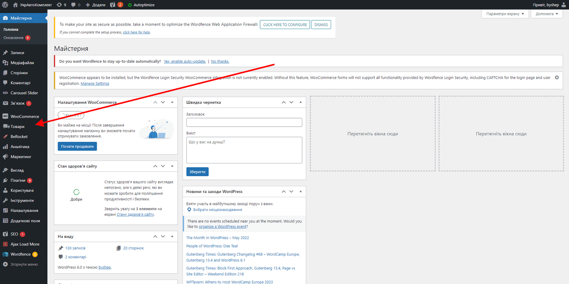This screenshot has height=284, width=569.
Task: Open the WordPress logo menu
Action: tap(5, 5)
